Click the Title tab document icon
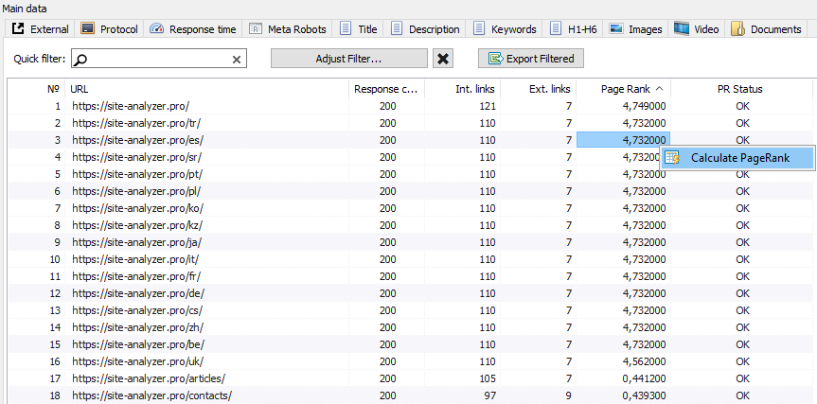 [345, 28]
